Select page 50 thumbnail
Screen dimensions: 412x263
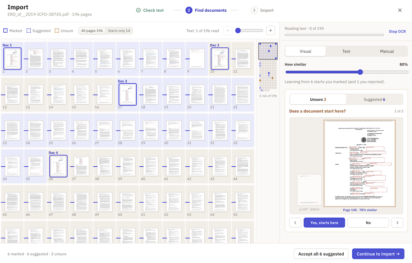(128, 202)
